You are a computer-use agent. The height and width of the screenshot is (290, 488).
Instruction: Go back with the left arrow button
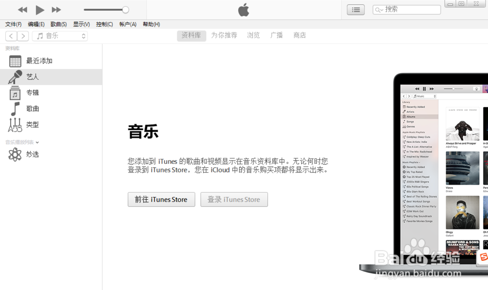coord(11,36)
